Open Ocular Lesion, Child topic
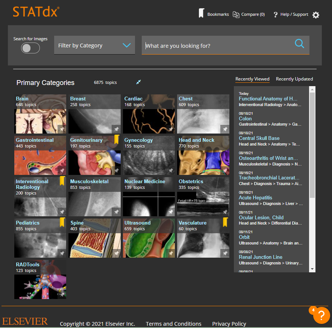 tap(261, 218)
